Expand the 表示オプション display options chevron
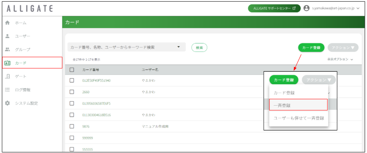This screenshot has width=367, height=153. coord(352,59)
